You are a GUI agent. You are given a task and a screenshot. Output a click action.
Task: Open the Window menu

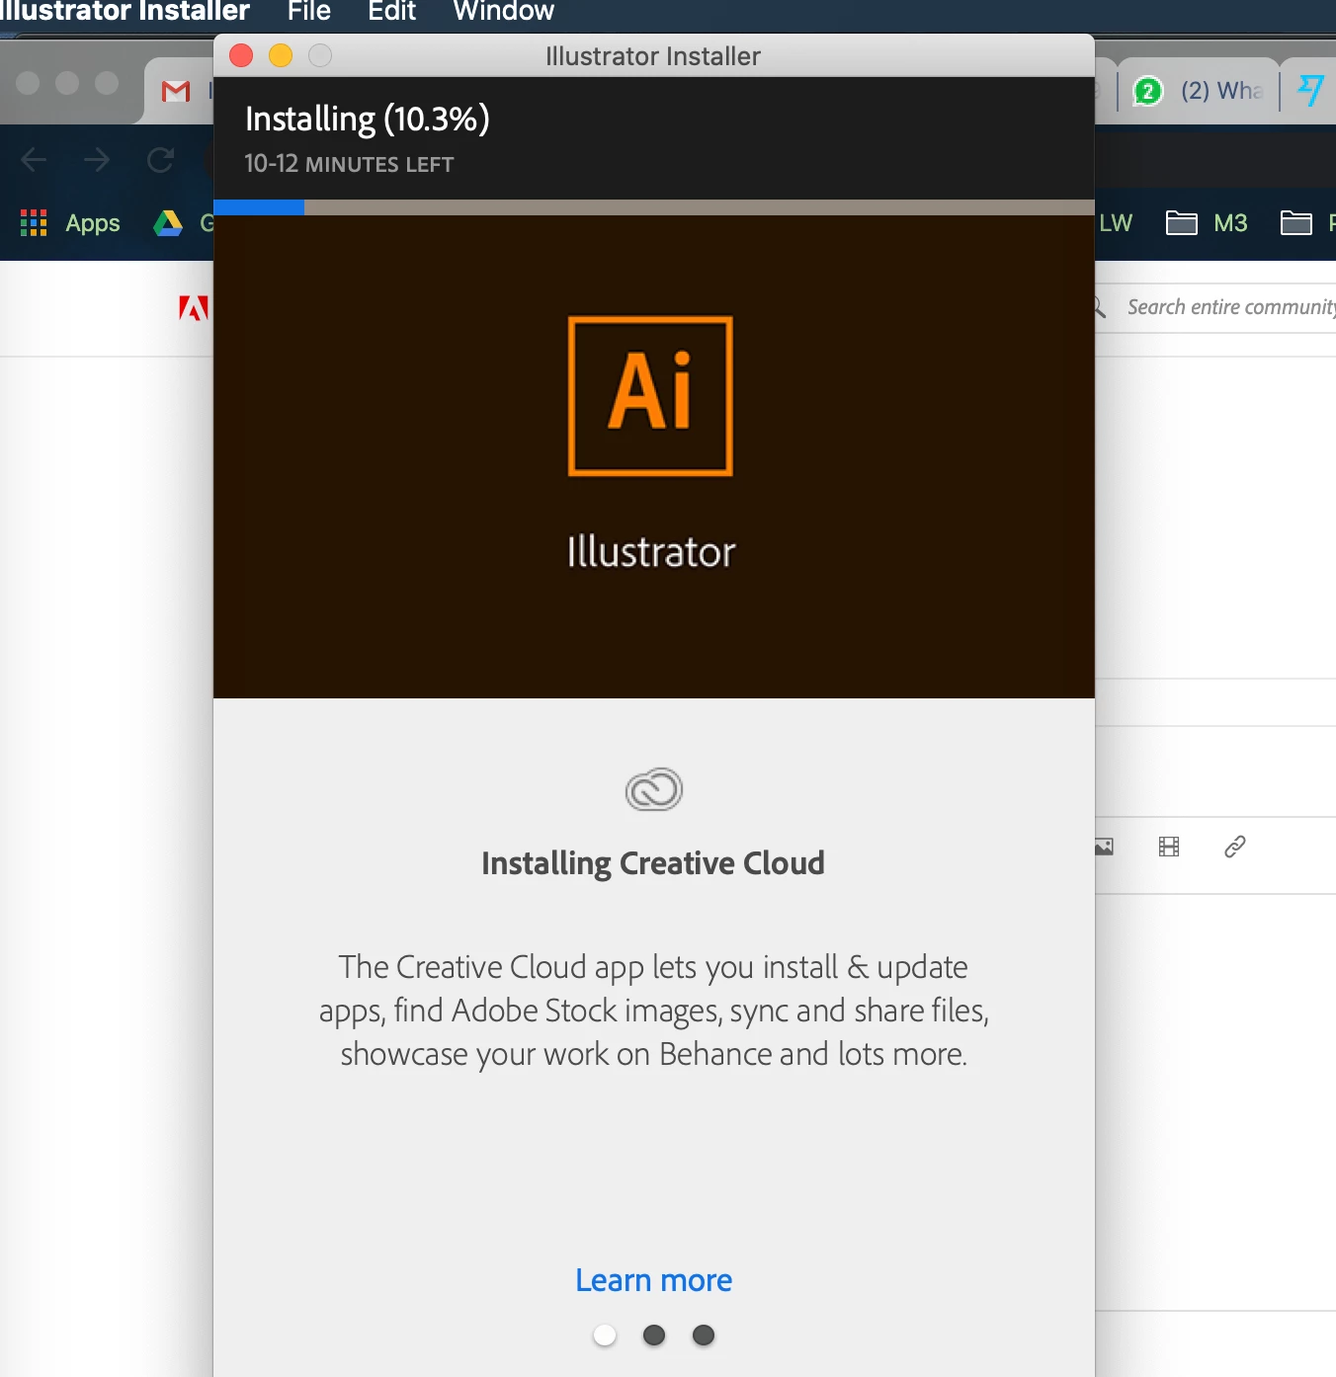[x=504, y=12]
